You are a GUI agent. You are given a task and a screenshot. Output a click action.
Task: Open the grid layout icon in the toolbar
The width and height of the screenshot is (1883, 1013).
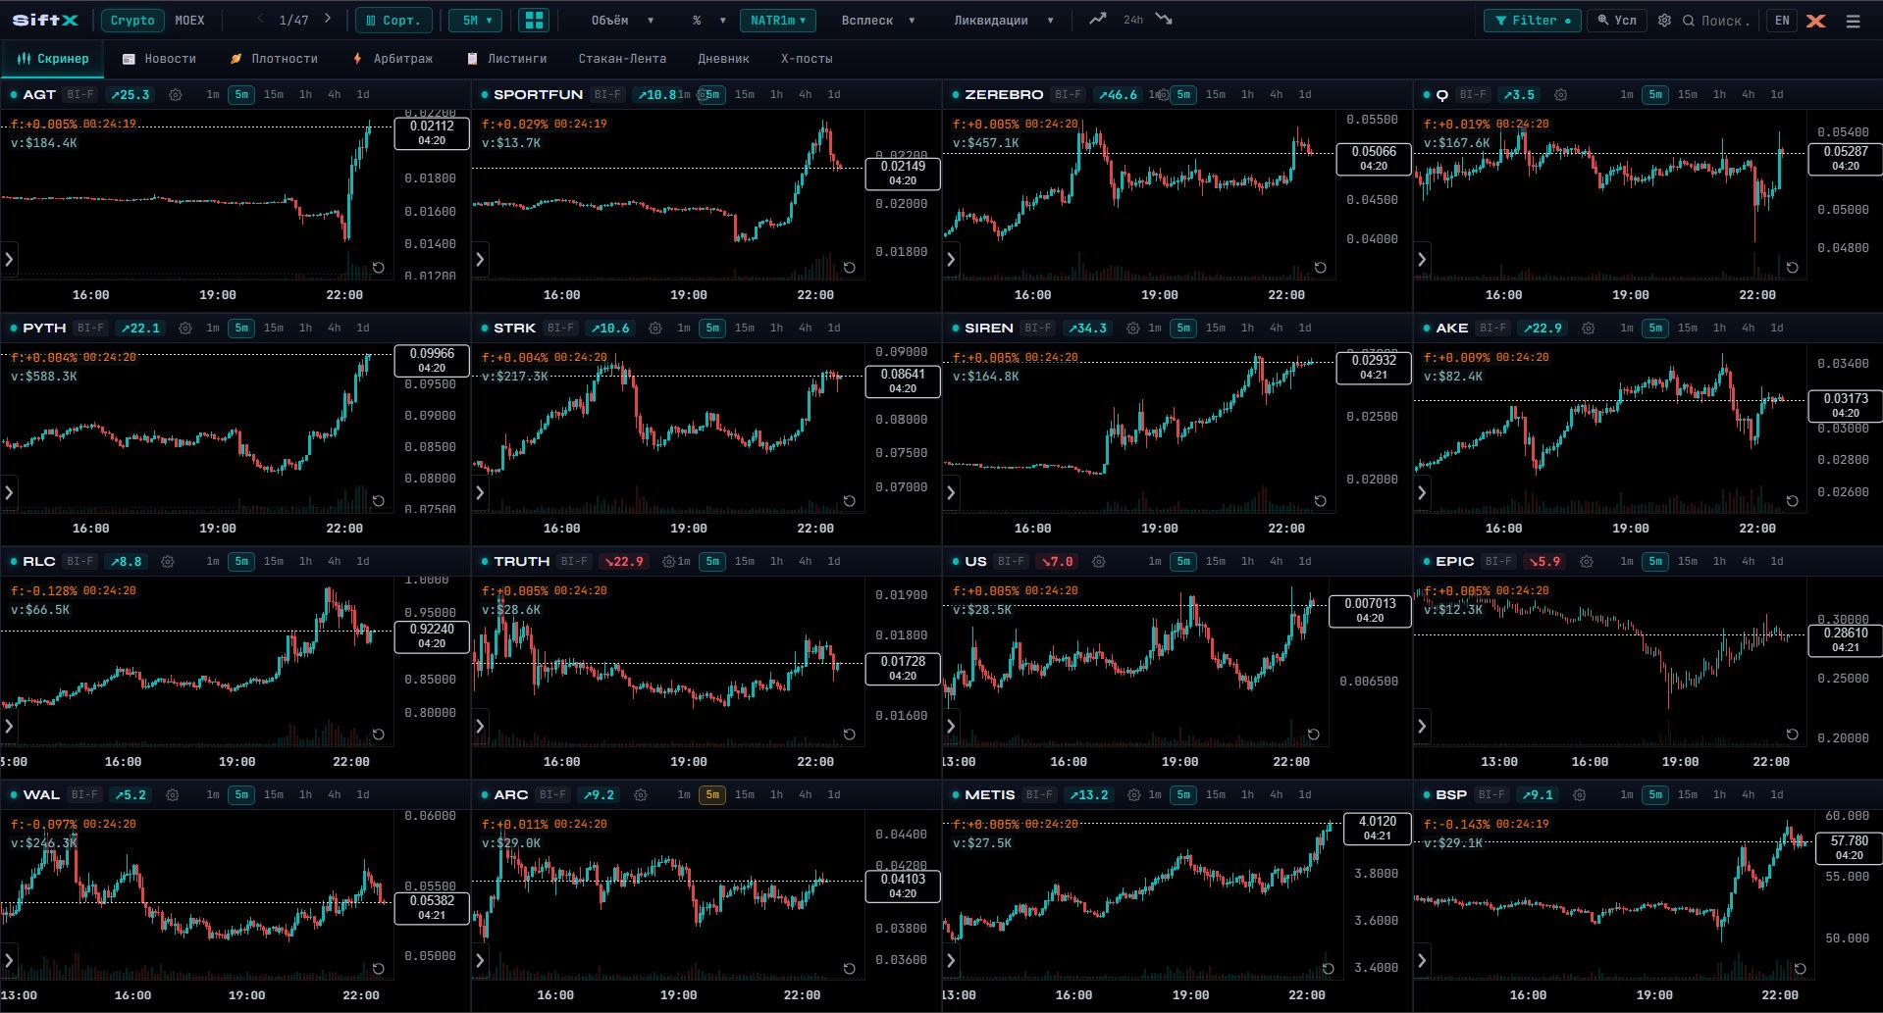[x=533, y=20]
